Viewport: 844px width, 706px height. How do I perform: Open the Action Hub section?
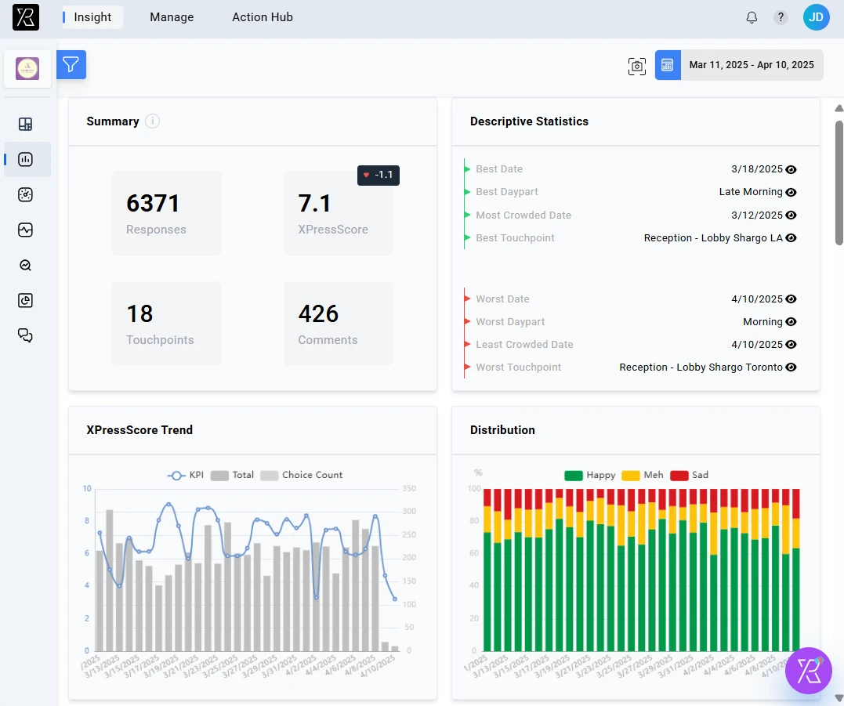263,16
